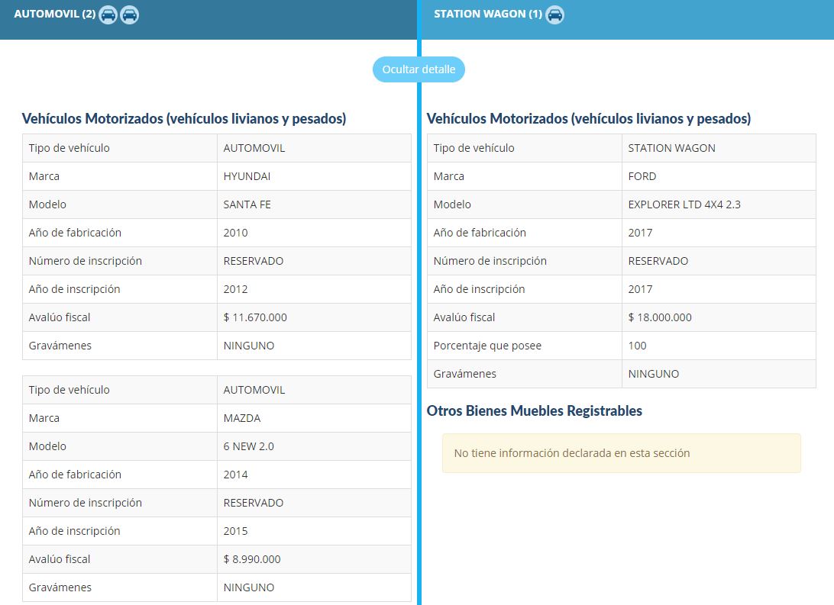Click the SANTA FE model cell
Image resolution: width=834 pixels, height=605 pixels.
click(x=314, y=204)
